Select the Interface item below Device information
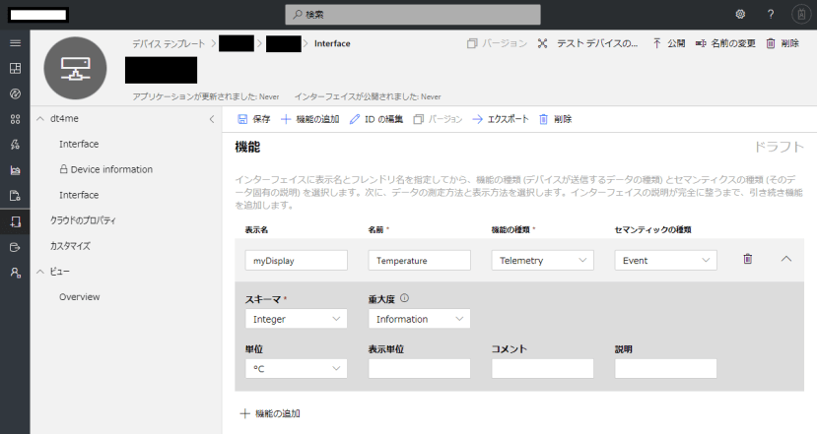 79,195
